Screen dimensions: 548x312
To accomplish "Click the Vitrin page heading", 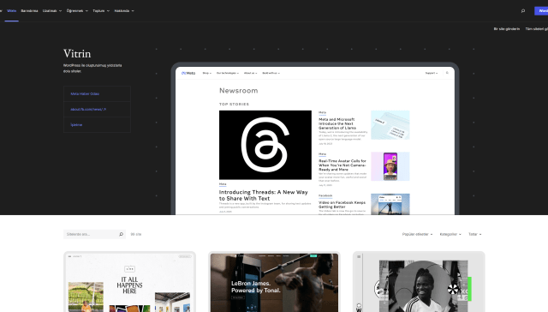I will pyautogui.click(x=77, y=53).
